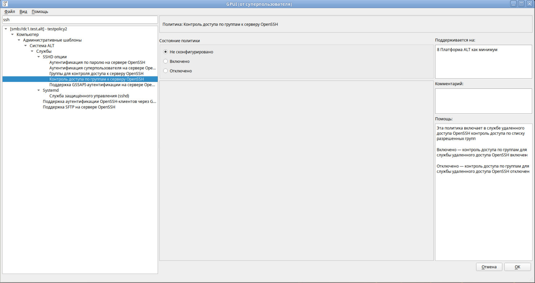This screenshot has height=283, width=535.
Task: Click 'Административные шаблоны' folder label
Action: tap(52, 40)
